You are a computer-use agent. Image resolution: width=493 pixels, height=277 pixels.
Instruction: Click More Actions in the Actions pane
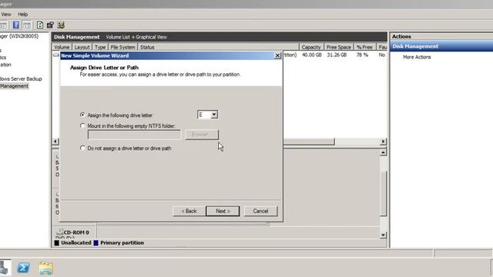point(417,57)
